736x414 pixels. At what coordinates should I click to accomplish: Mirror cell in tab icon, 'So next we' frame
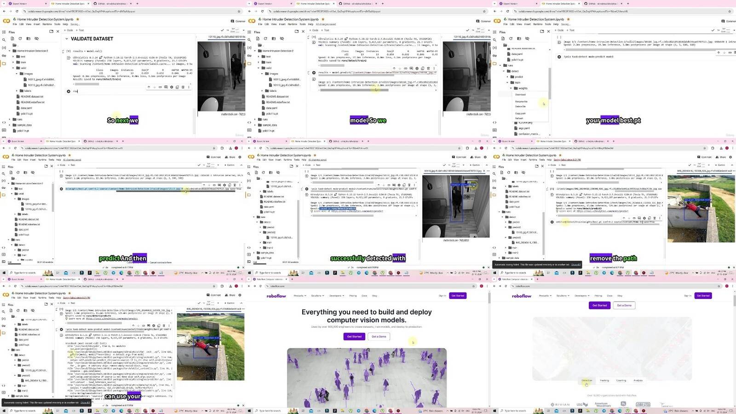coord(177,87)
